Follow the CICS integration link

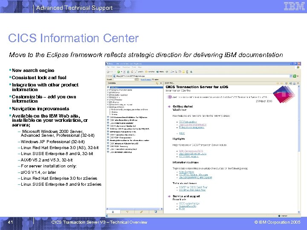(188, 122)
